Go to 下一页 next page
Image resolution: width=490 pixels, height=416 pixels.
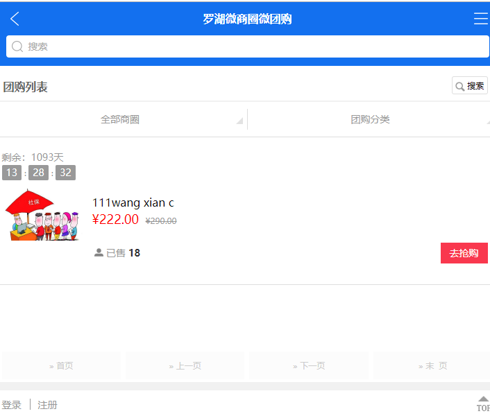tap(309, 365)
